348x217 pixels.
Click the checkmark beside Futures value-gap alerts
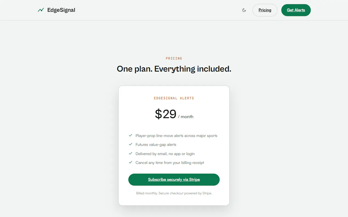point(130,144)
